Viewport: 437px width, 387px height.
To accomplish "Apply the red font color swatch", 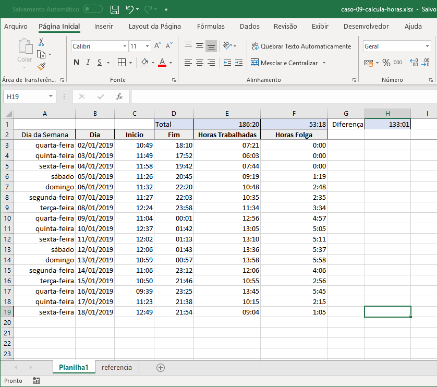I will pyautogui.click(x=162, y=63).
